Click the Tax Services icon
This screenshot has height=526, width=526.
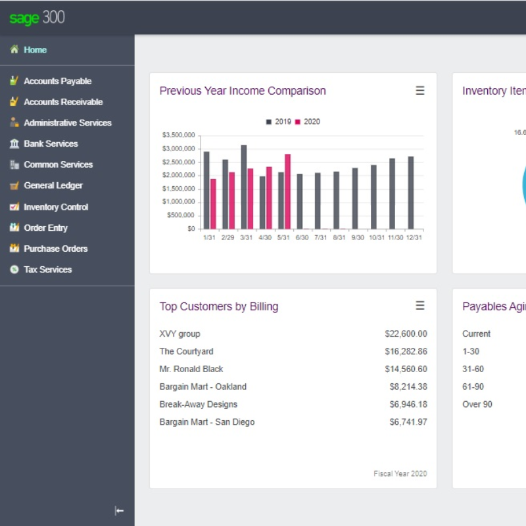(x=14, y=270)
